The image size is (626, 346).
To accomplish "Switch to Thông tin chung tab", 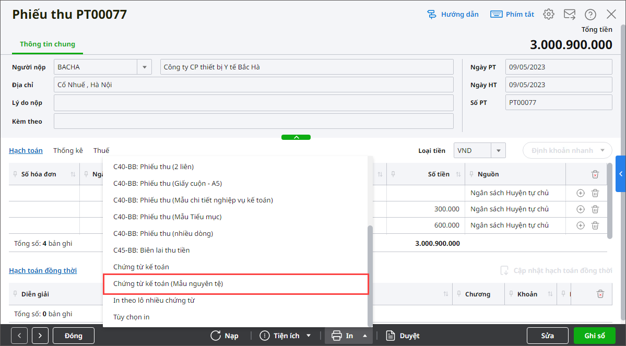I will pos(48,44).
